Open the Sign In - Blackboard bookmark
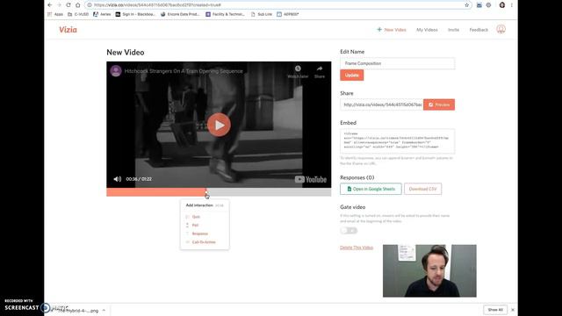 coord(135,14)
